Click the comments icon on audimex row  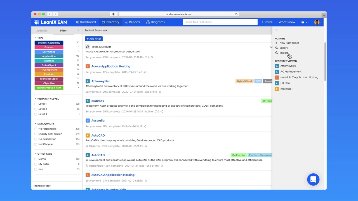click(x=156, y=112)
